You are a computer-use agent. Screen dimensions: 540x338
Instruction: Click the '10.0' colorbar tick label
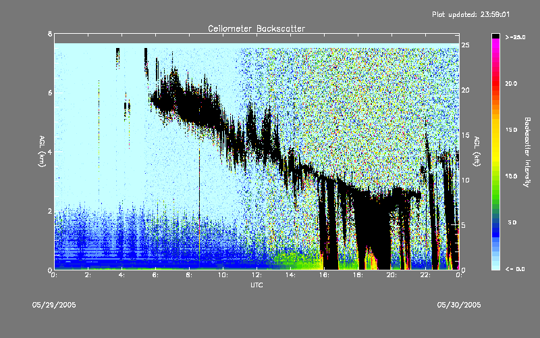click(511, 176)
